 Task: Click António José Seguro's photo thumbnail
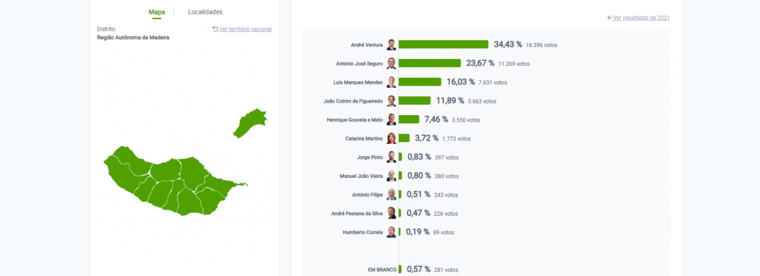pyautogui.click(x=391, y=63)
